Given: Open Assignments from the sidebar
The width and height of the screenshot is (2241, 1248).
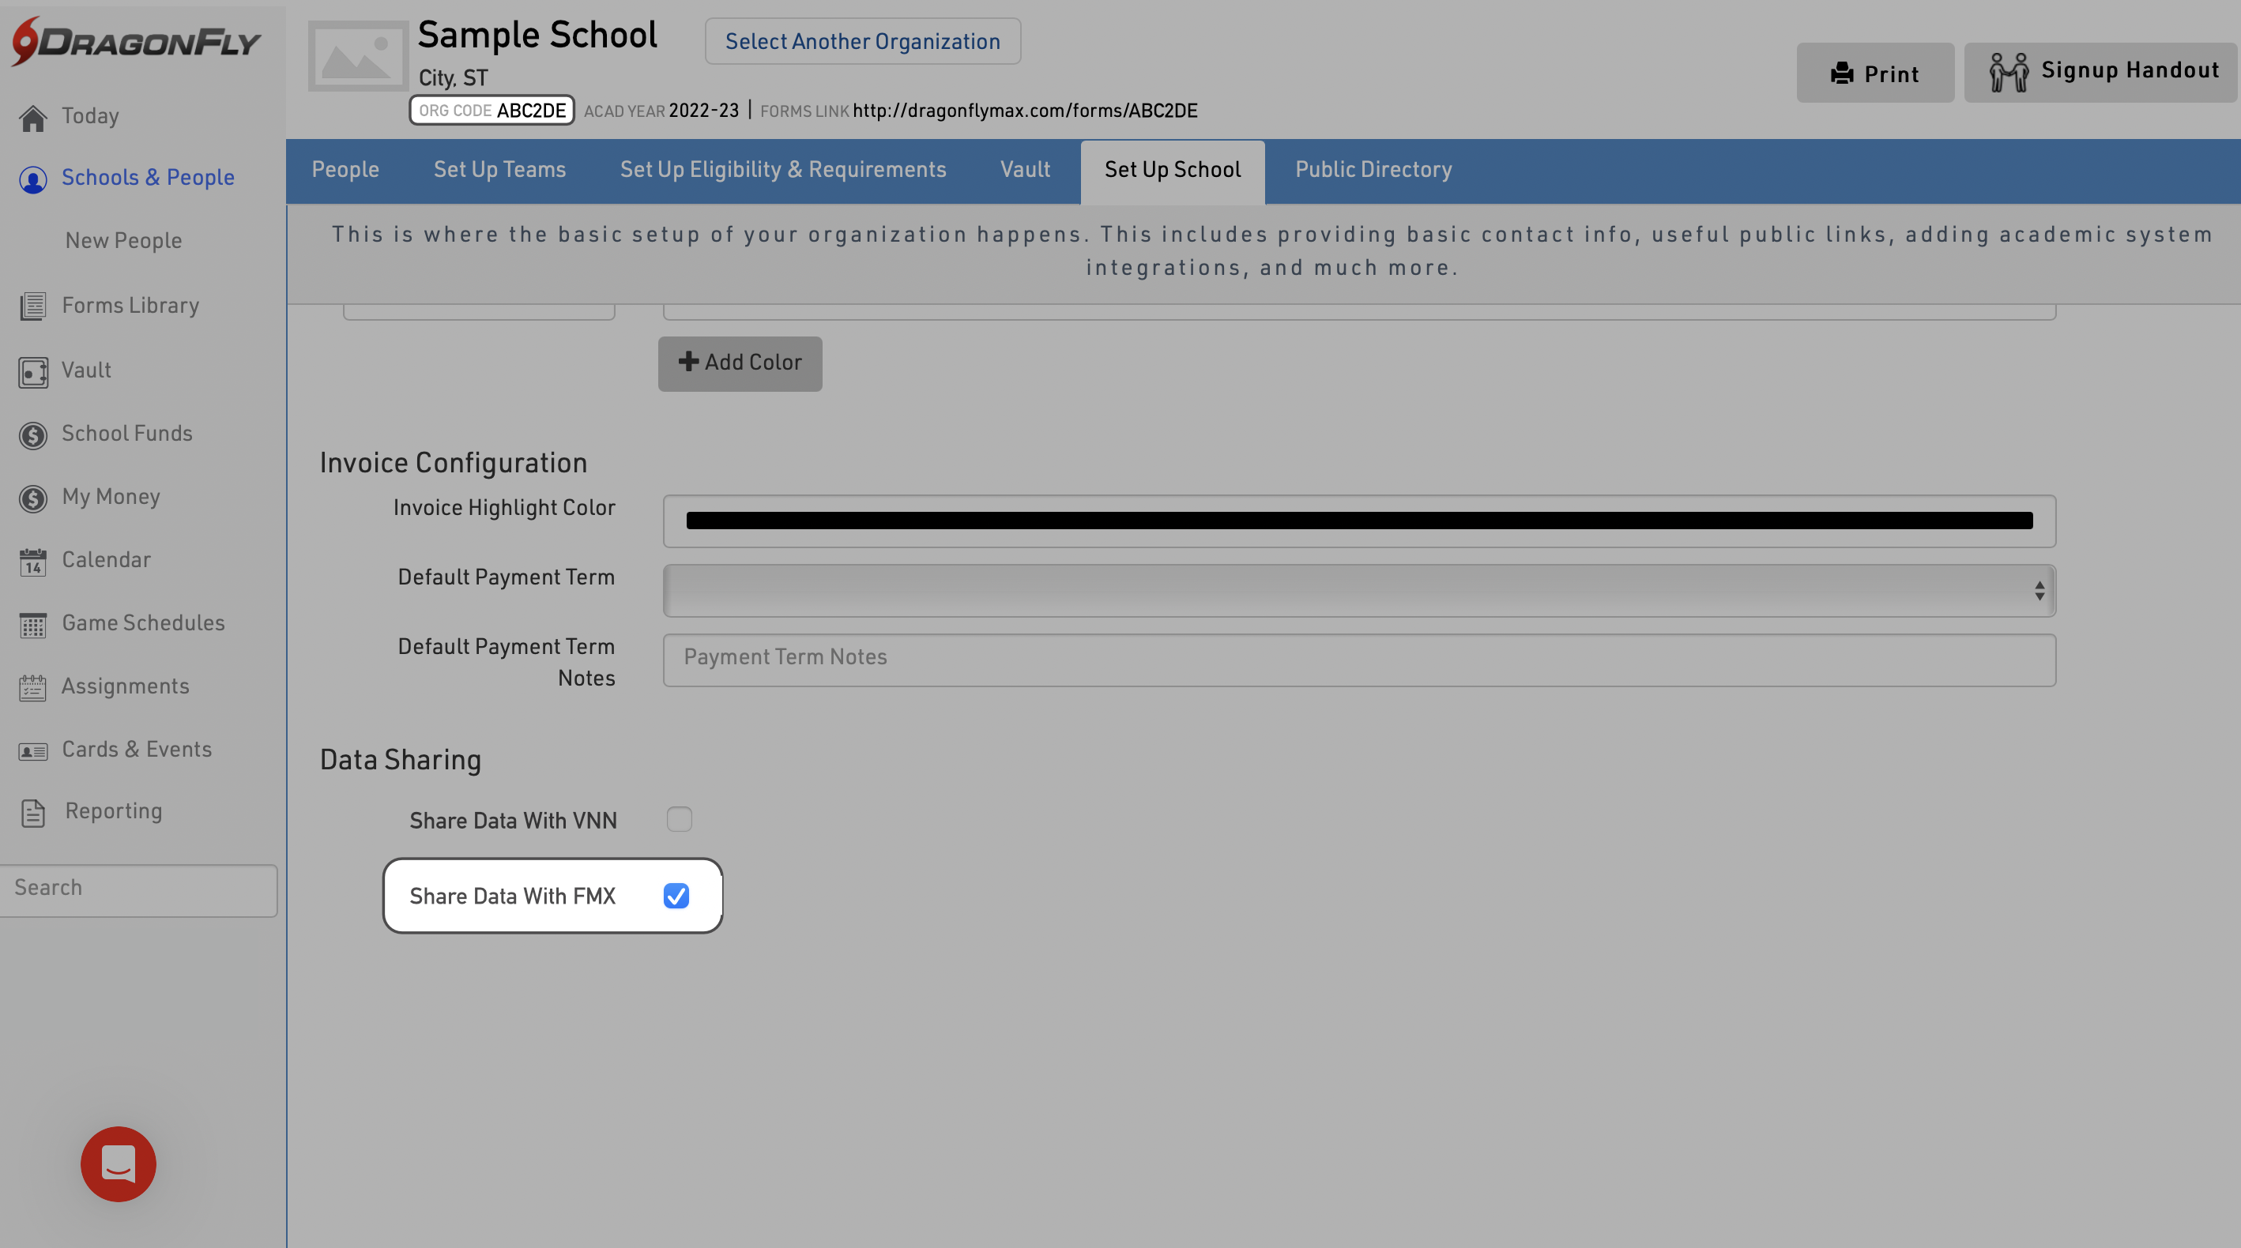Looking at the screenshot, I should point(126,686).
